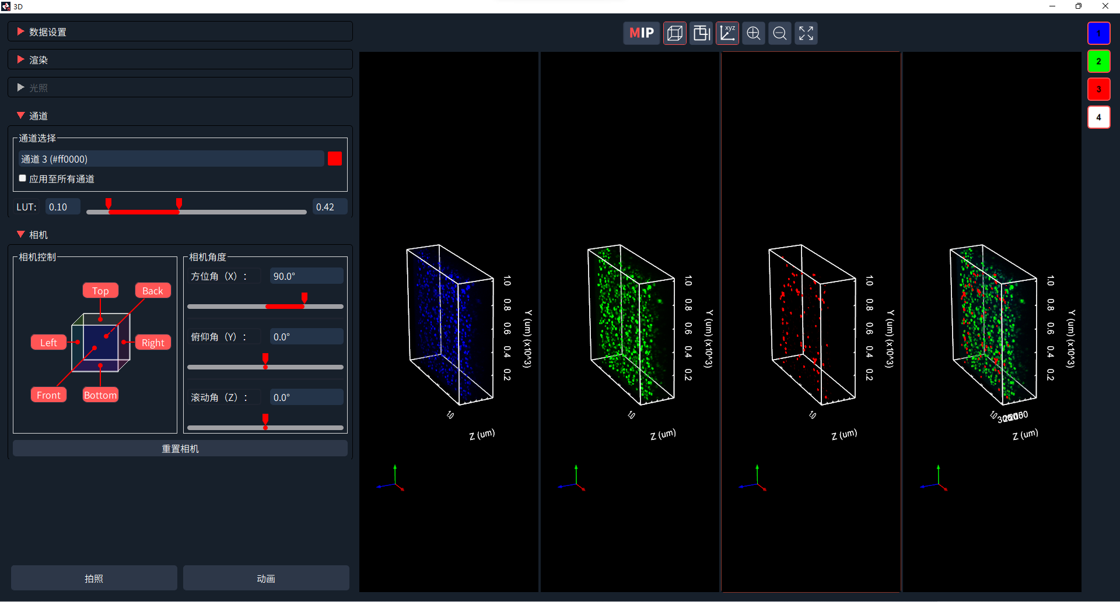
Task: Click the 方位角 (X) angle field
Action: coord(307,276)
